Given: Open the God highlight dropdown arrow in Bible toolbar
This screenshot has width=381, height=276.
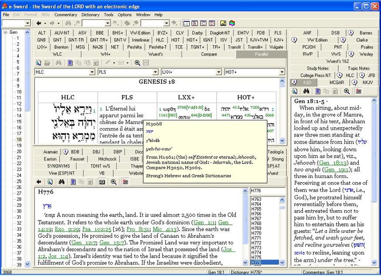Looking at the screenshot, I should click(x=127, y=63).
